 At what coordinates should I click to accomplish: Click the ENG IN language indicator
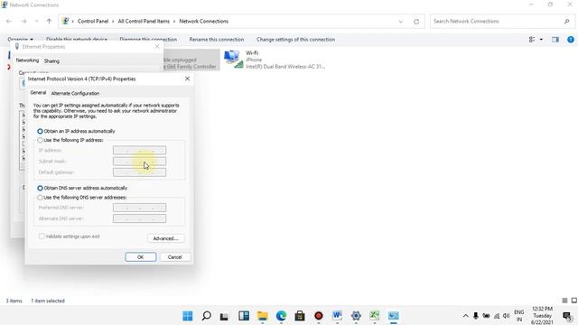coord(519,316)
